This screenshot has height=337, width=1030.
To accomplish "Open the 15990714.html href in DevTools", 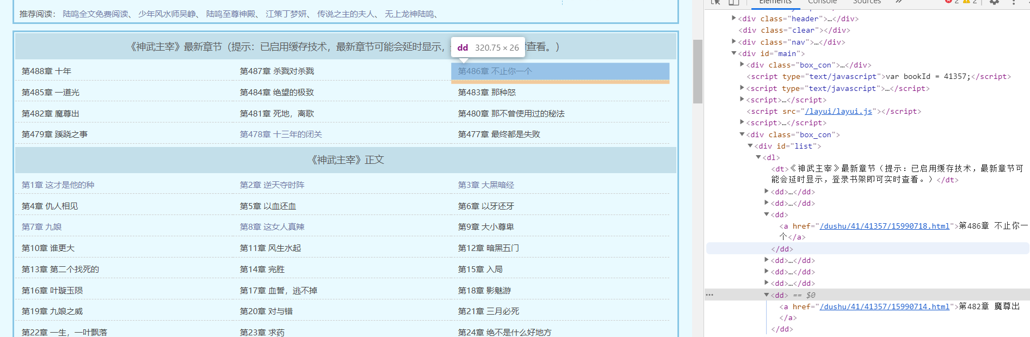I will click(884, 307).
